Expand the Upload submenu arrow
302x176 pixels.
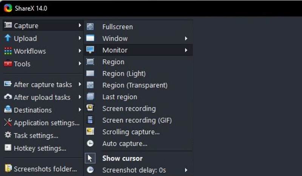(80, 38)
